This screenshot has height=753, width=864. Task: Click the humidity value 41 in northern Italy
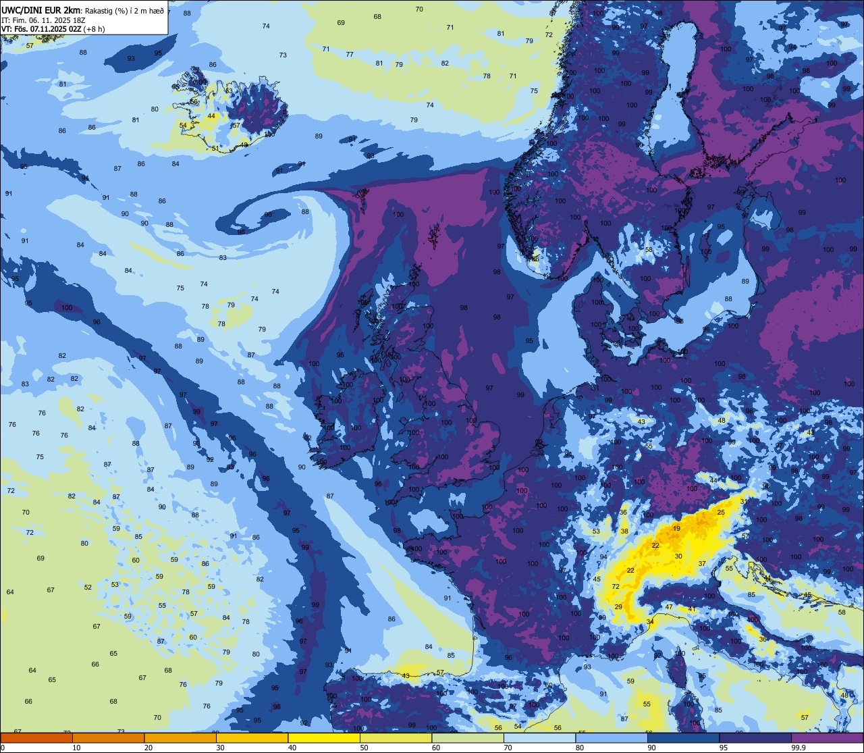(692, 610)
